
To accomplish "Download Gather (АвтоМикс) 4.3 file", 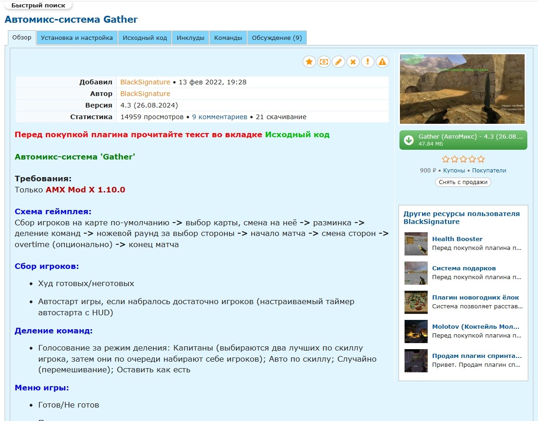I will coord(463,140).
